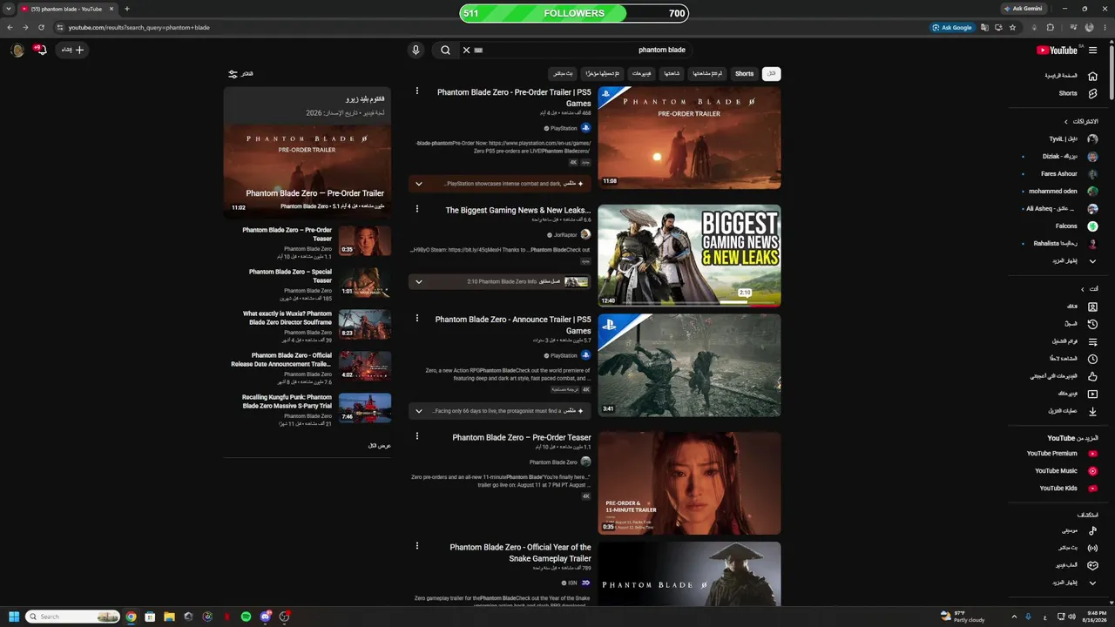Image resolution: width=1115 pixels, height=627 pixels.
Task: Go to the YouTube home logo
Action: click(x=1058, y=50)
